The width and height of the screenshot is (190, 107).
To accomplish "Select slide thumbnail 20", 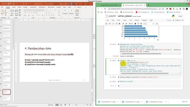I will [x=7, y=98].
